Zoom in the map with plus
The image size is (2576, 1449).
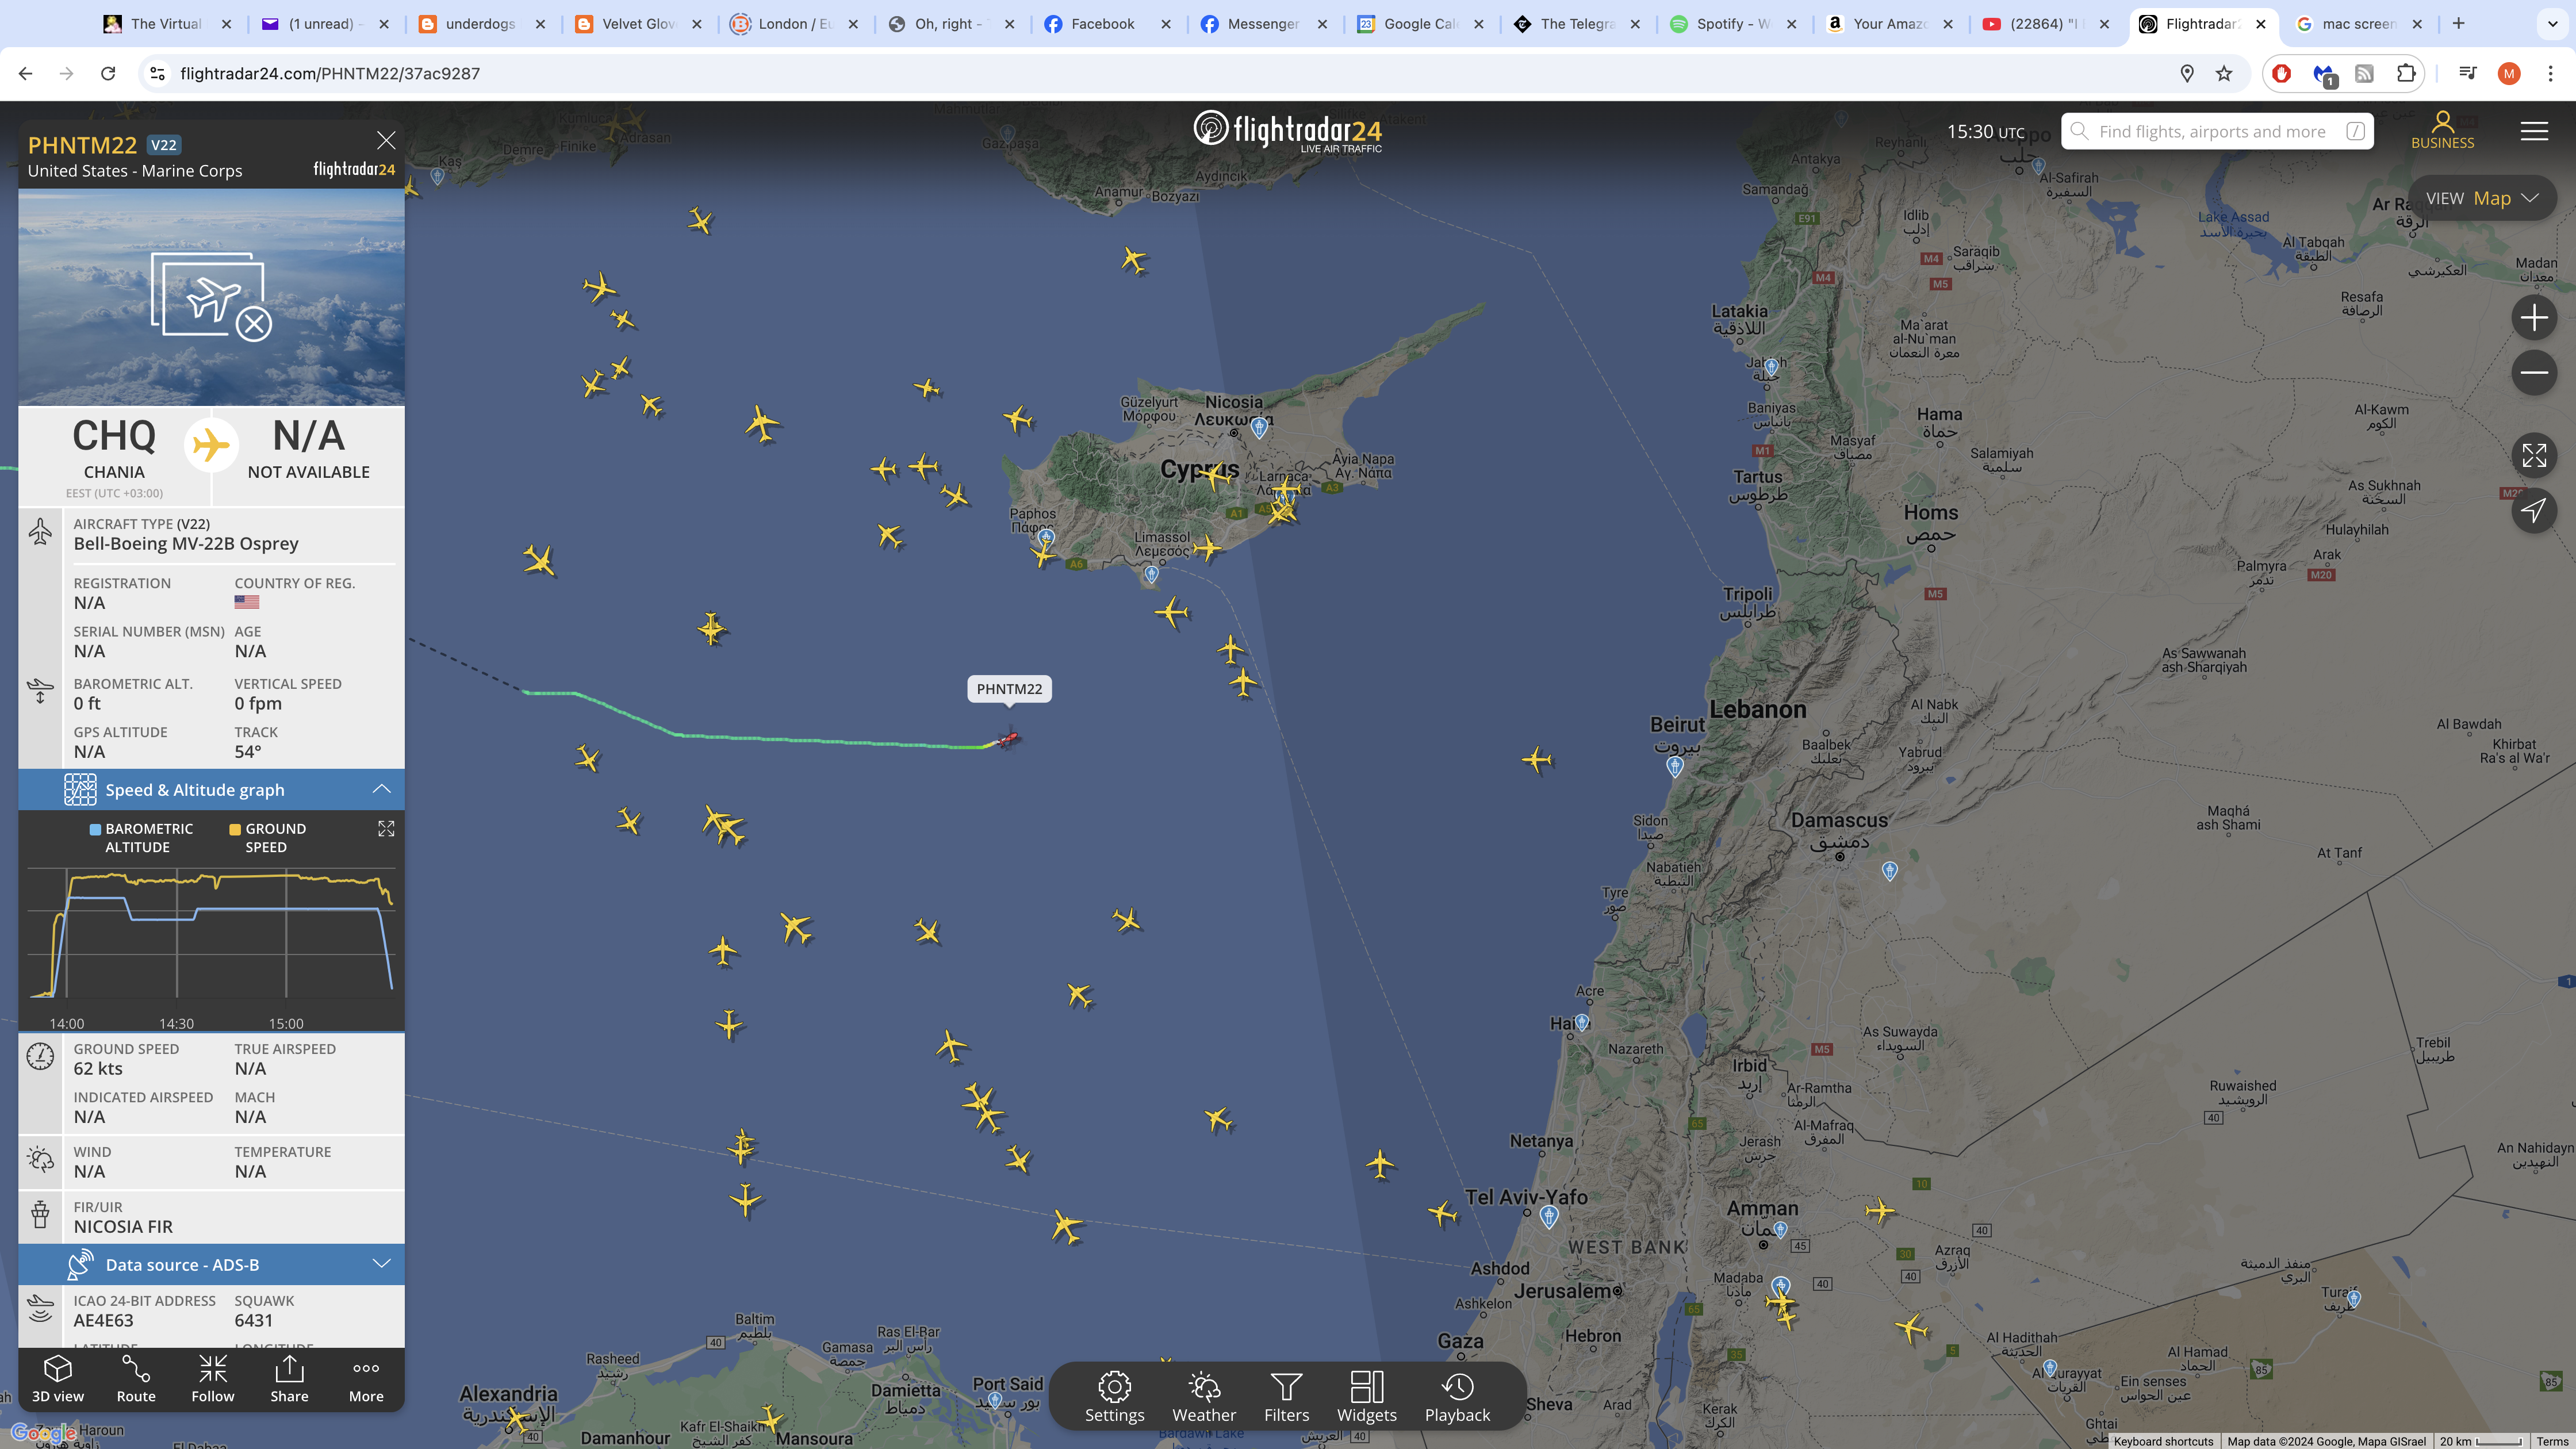(x=2533, y=318)
